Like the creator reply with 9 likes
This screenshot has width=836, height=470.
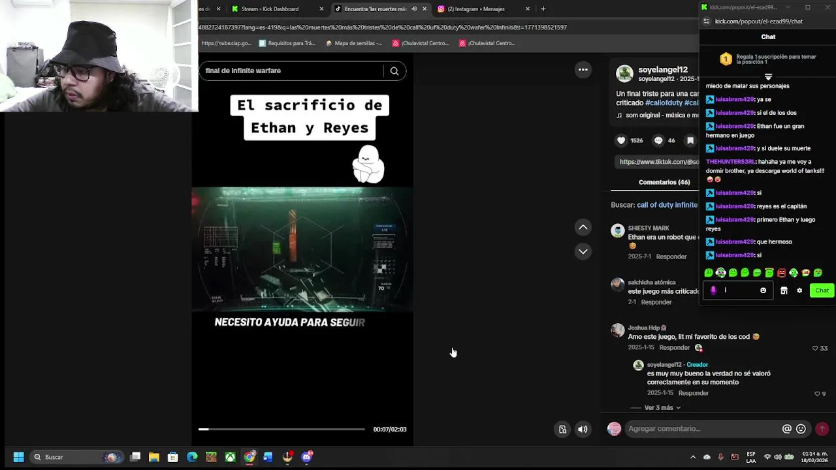pos(817,394)
